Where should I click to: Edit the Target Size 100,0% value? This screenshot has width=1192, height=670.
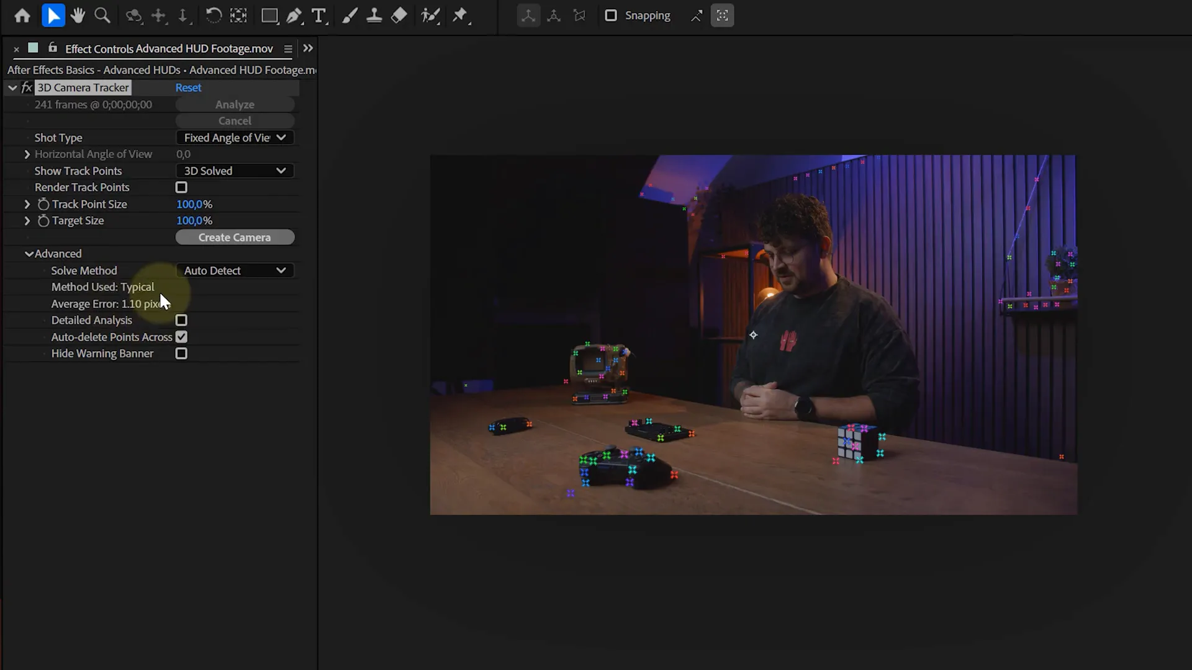coord(194,221)
